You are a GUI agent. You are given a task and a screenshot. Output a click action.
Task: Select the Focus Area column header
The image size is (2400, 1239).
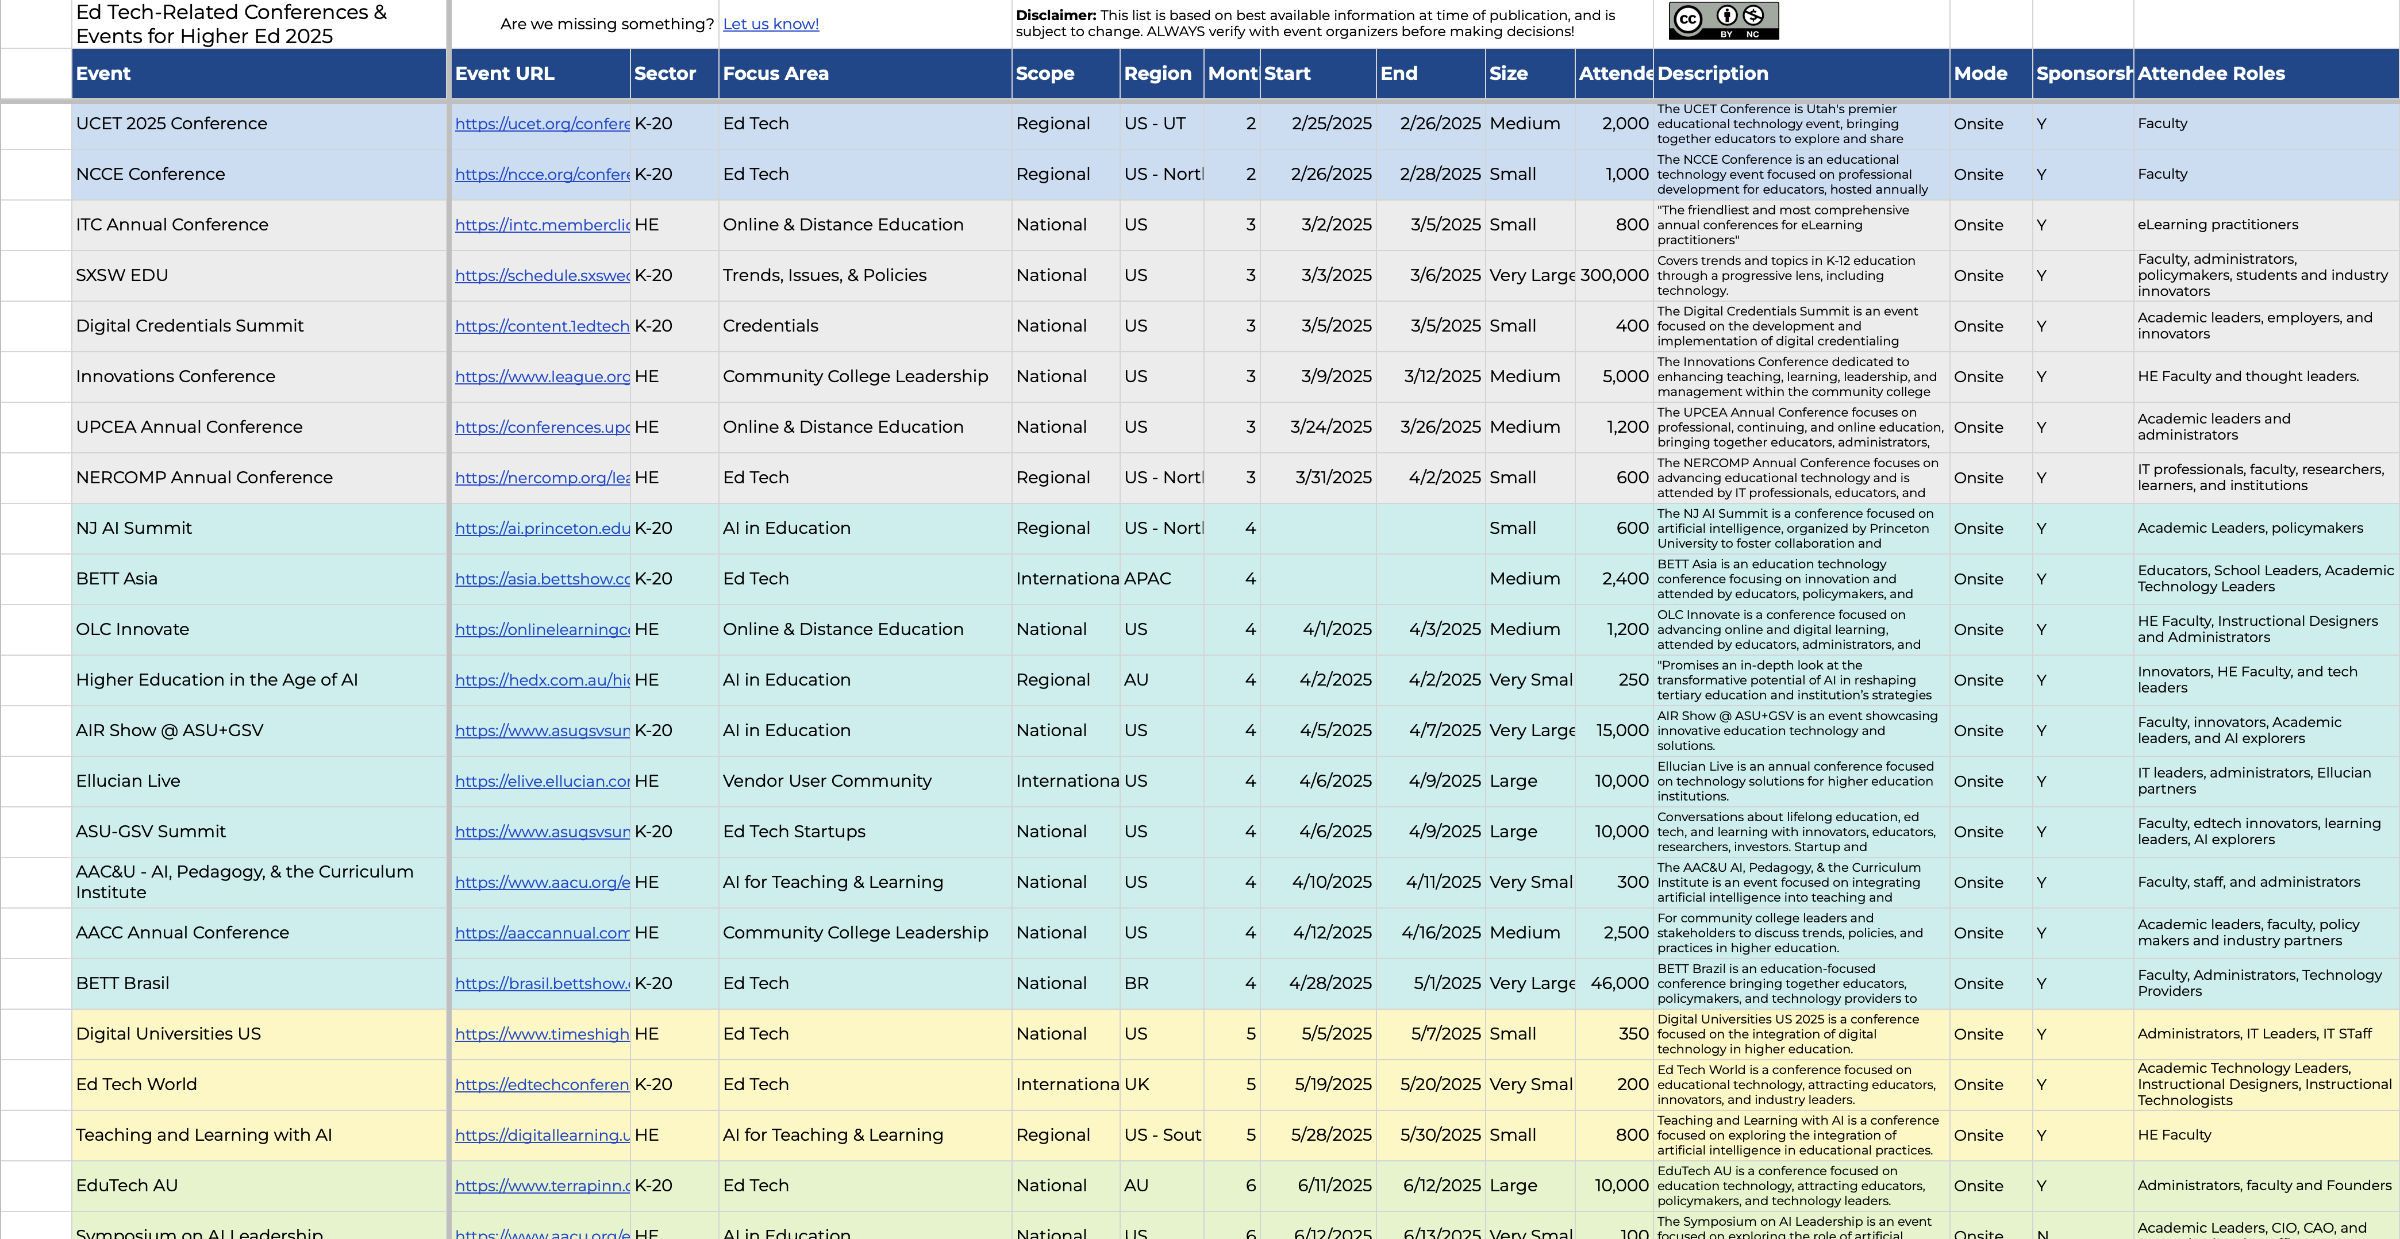coord(866,74)
